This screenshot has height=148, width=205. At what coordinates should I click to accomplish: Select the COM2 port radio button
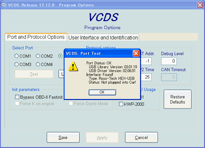point(38,56)
